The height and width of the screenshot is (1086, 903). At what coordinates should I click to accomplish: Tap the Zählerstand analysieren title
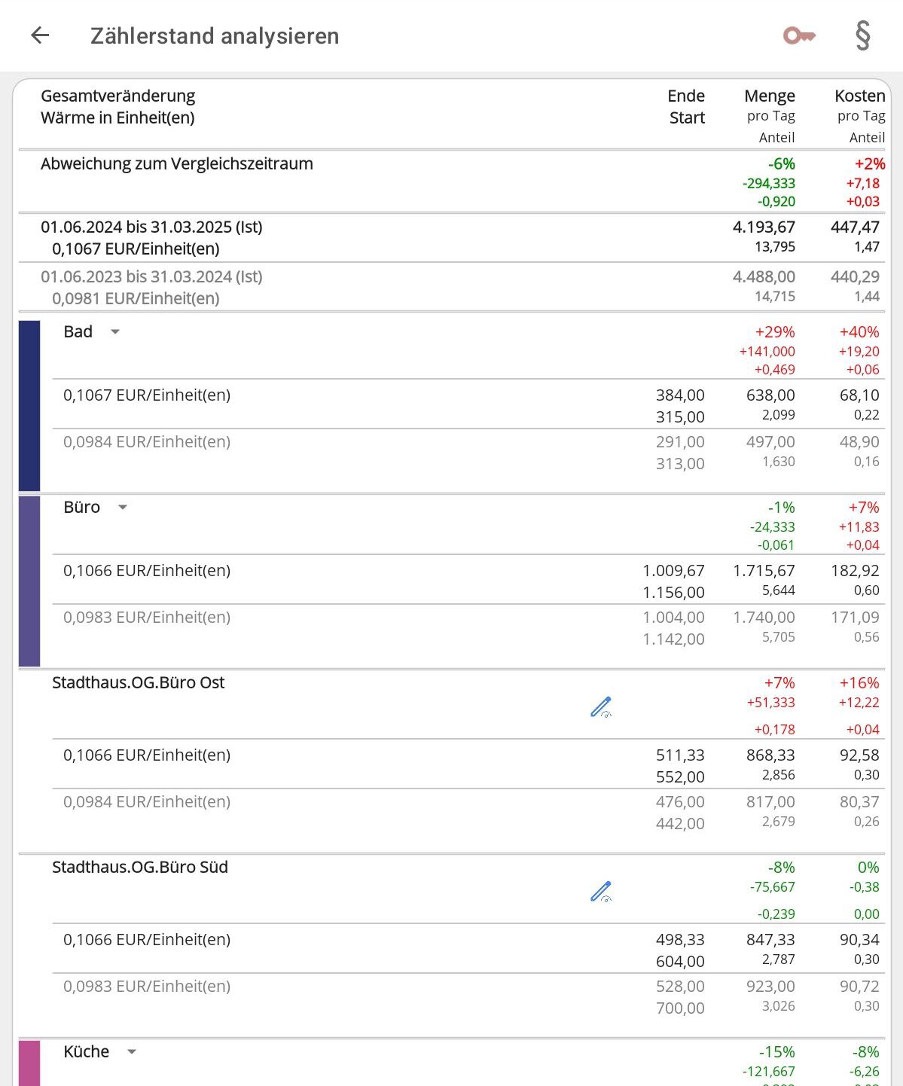(x=215, y=36)
